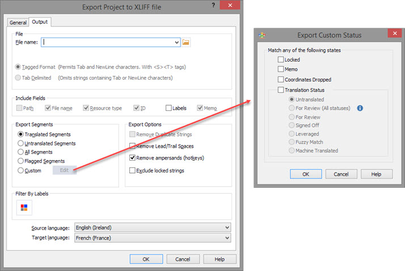Toggle the Path checkbox

click(x=19, y=108)
